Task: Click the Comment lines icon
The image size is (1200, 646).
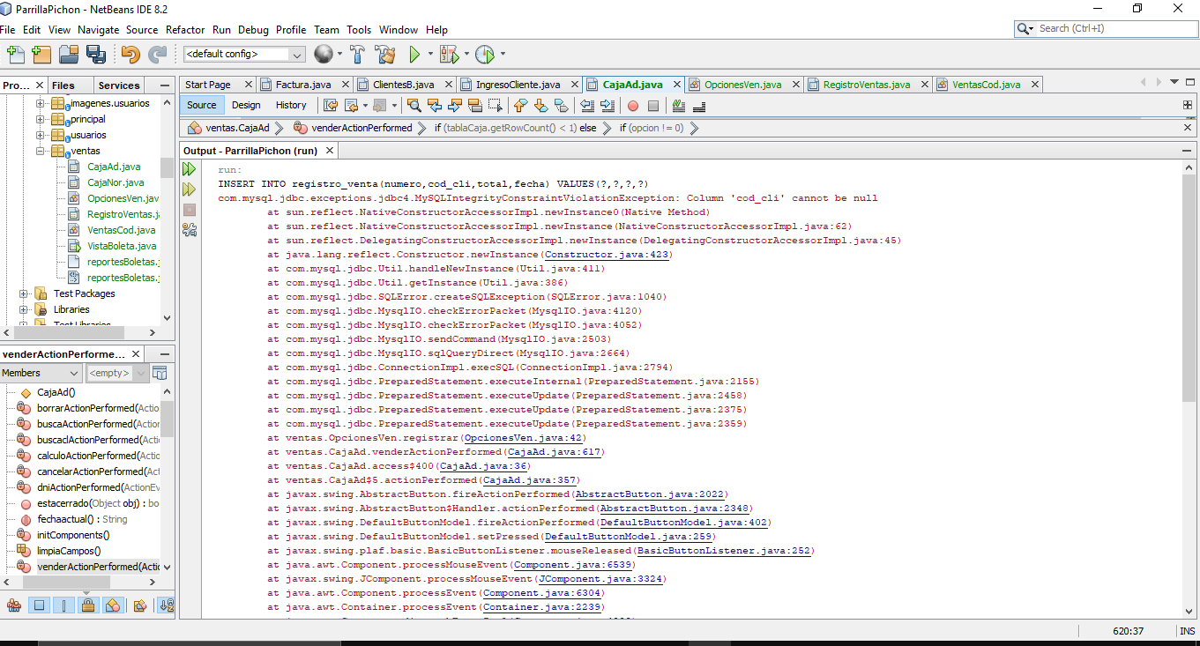Action: [x=678, y=106]
